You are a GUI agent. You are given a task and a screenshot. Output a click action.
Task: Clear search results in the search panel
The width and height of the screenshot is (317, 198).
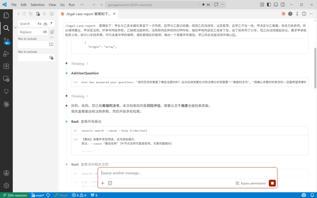(31, 14)
